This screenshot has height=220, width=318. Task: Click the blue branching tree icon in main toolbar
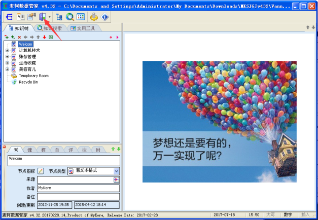click(x=9, y=17)
